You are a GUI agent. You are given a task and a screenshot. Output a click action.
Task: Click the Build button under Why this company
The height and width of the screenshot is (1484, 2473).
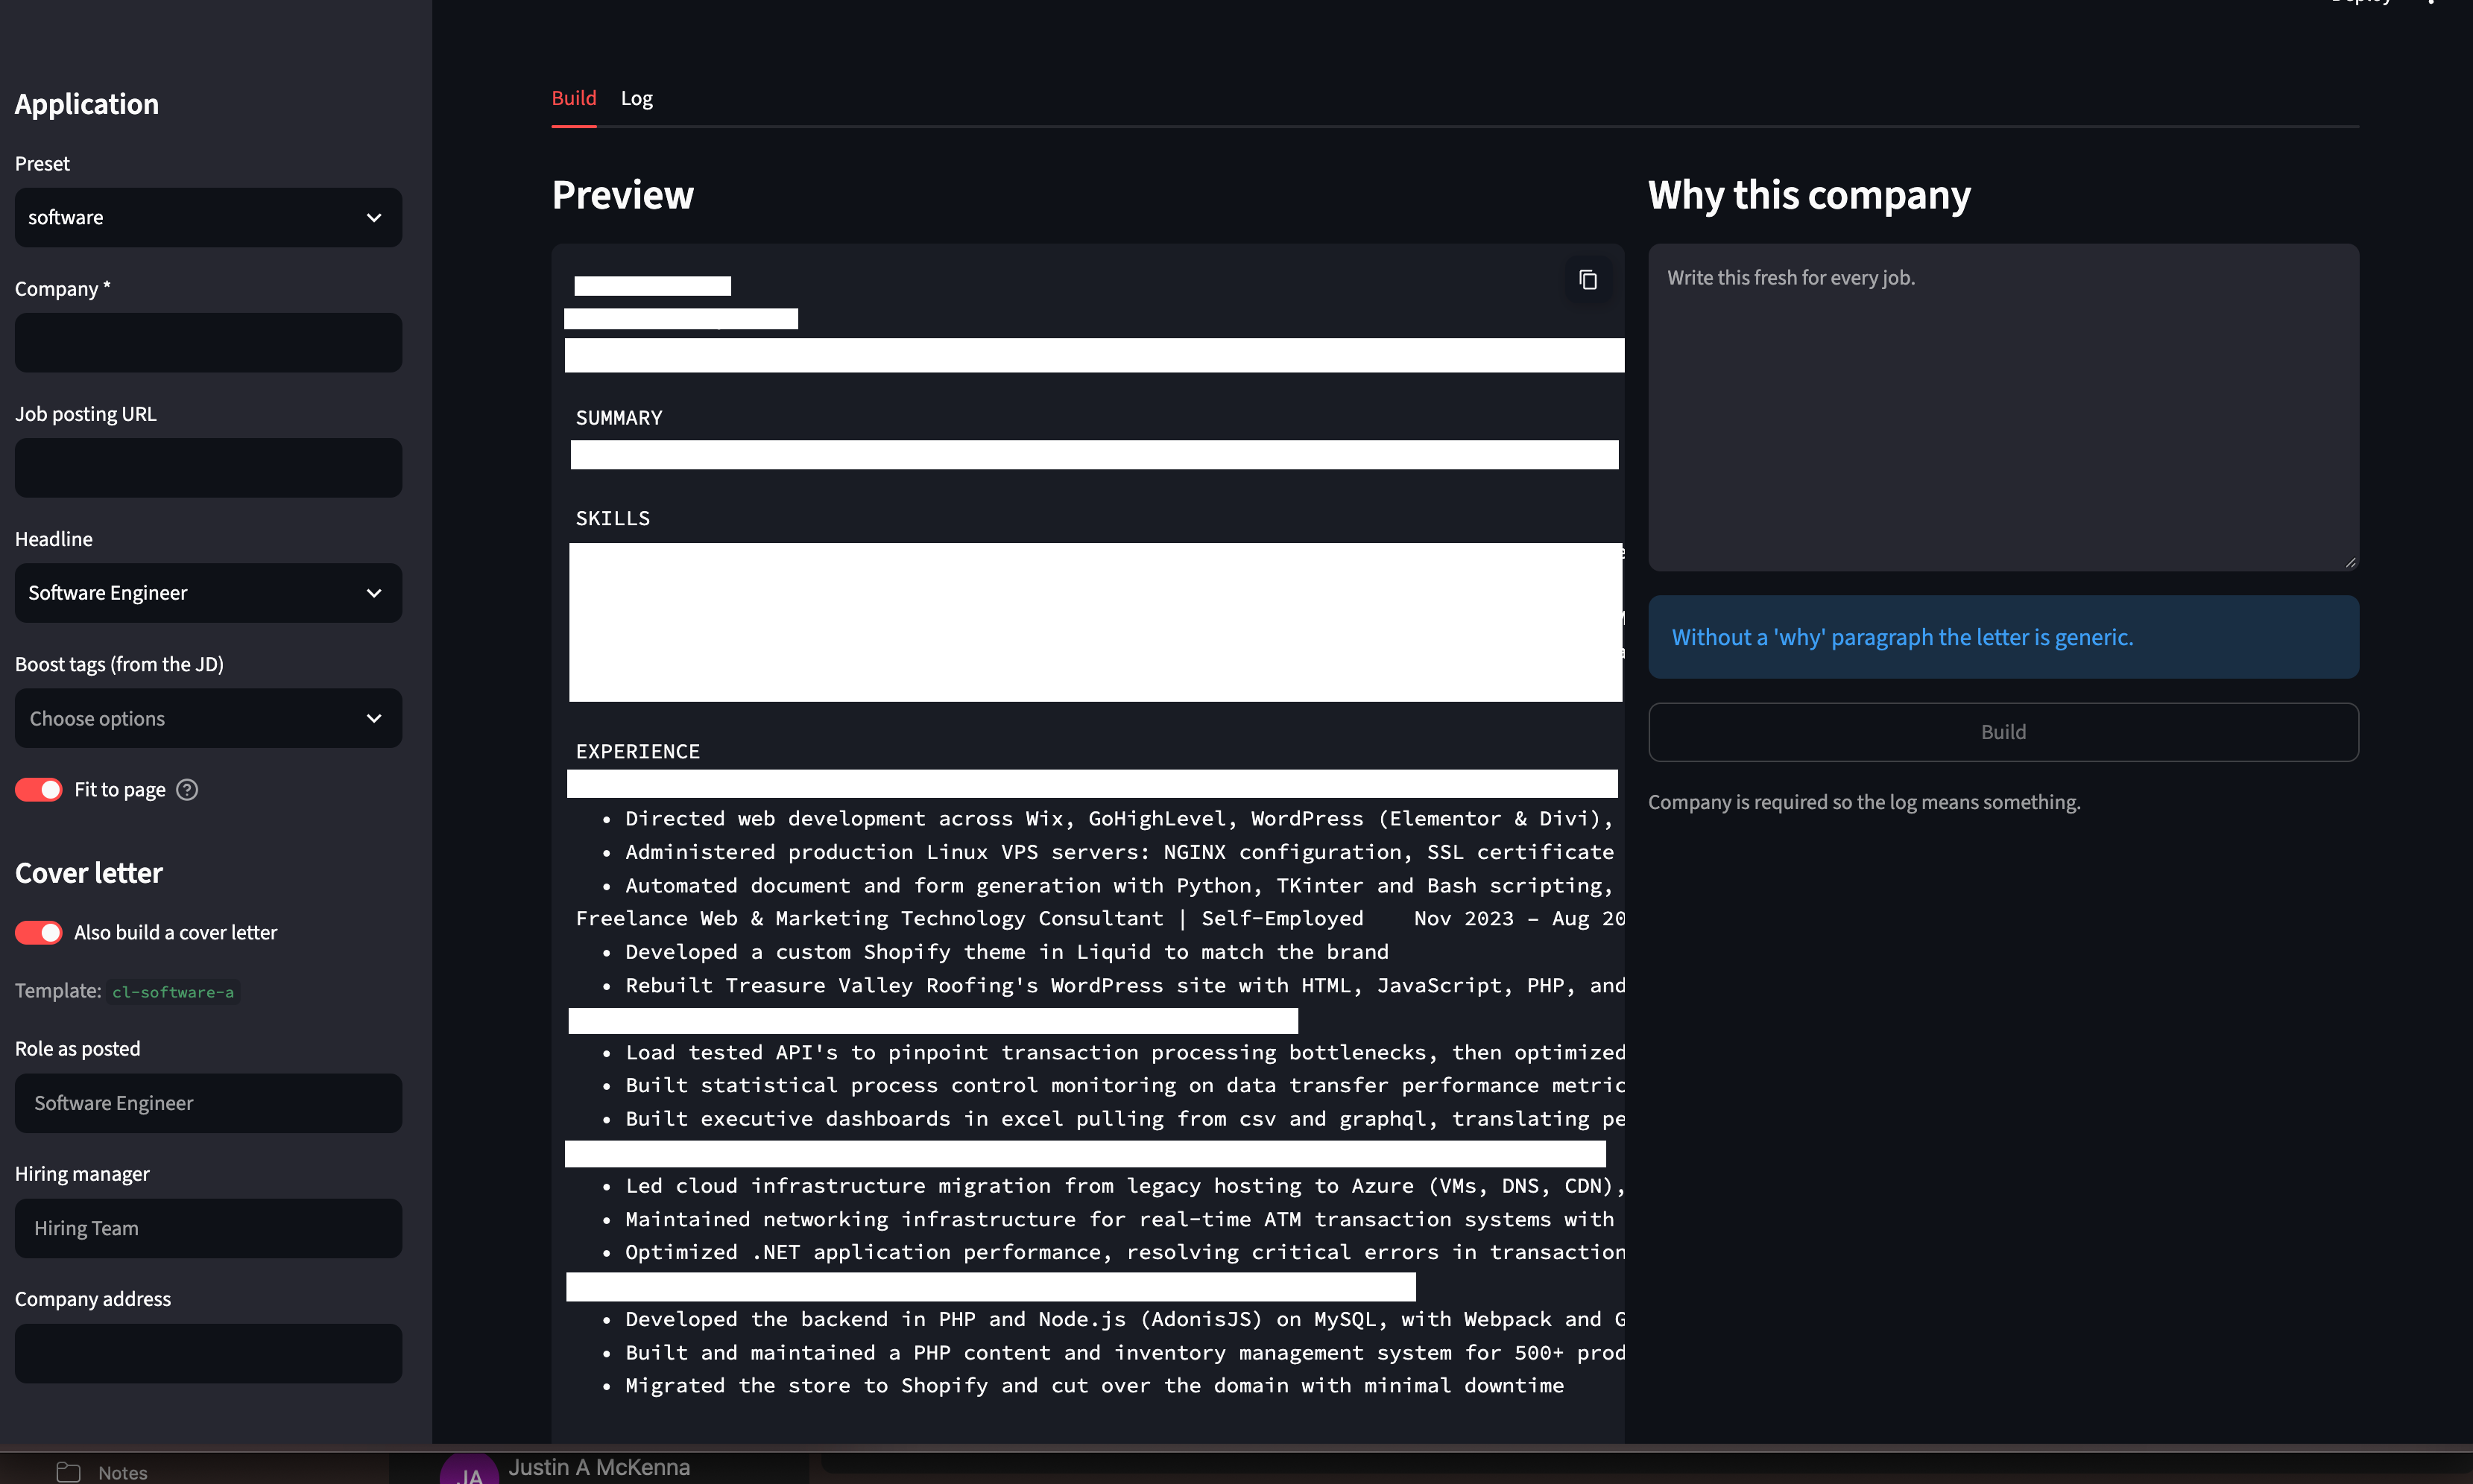click(x=2003, y=732)
